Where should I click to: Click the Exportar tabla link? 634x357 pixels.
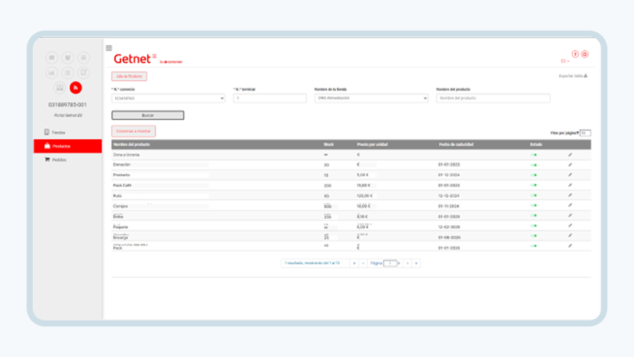pyautogui.click(x=573, y=76)
